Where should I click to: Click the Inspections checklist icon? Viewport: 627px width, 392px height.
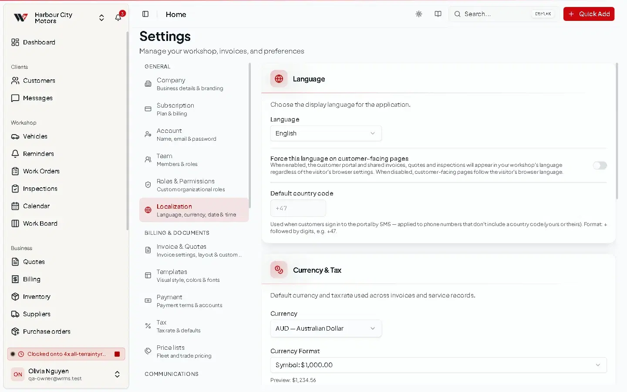click(x=15, y=189)
